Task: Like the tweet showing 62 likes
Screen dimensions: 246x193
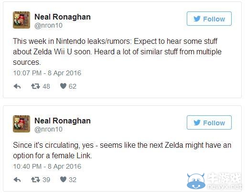Action: click(63, 86)
